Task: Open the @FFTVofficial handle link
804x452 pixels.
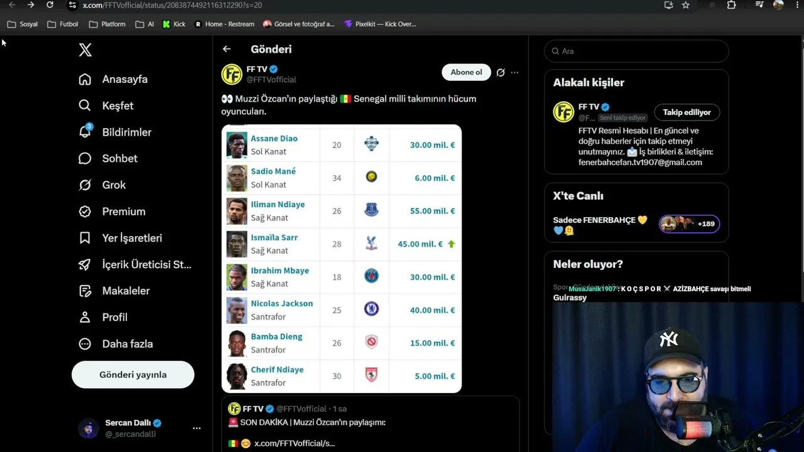Action: pyautogui.click(x=271, y=80)
